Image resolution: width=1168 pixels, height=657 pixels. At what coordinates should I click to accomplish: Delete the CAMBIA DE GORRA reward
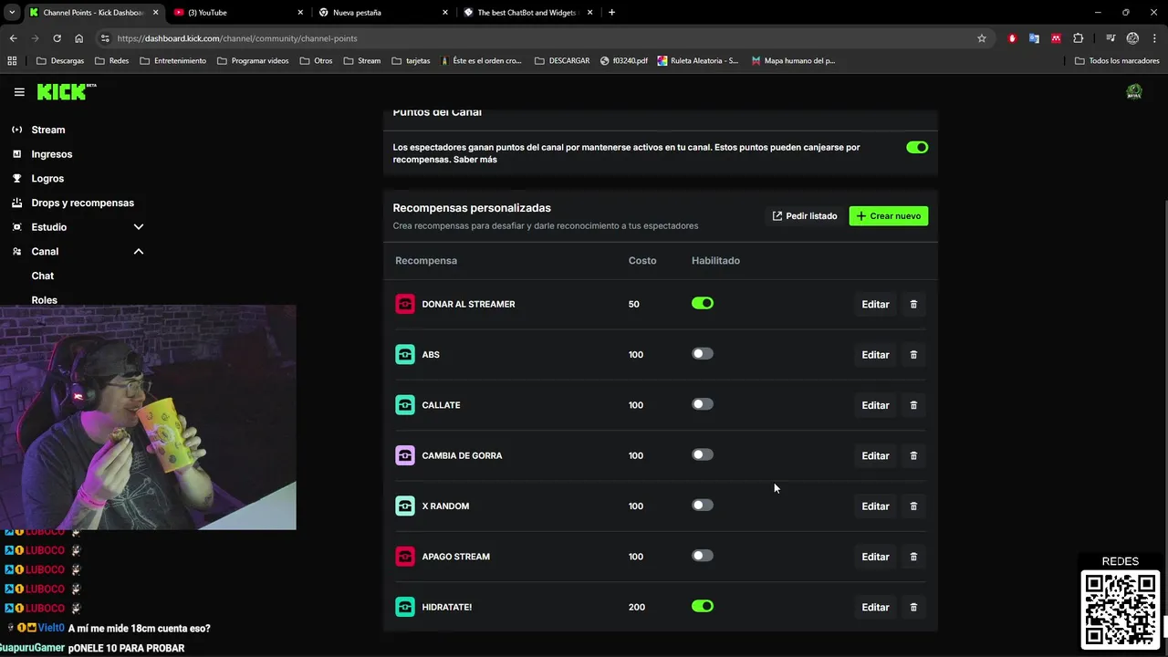(913, 455)
